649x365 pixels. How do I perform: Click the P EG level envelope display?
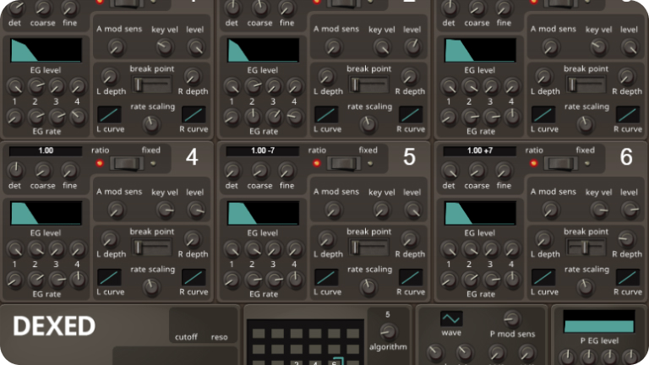click(x=599, y=322)
